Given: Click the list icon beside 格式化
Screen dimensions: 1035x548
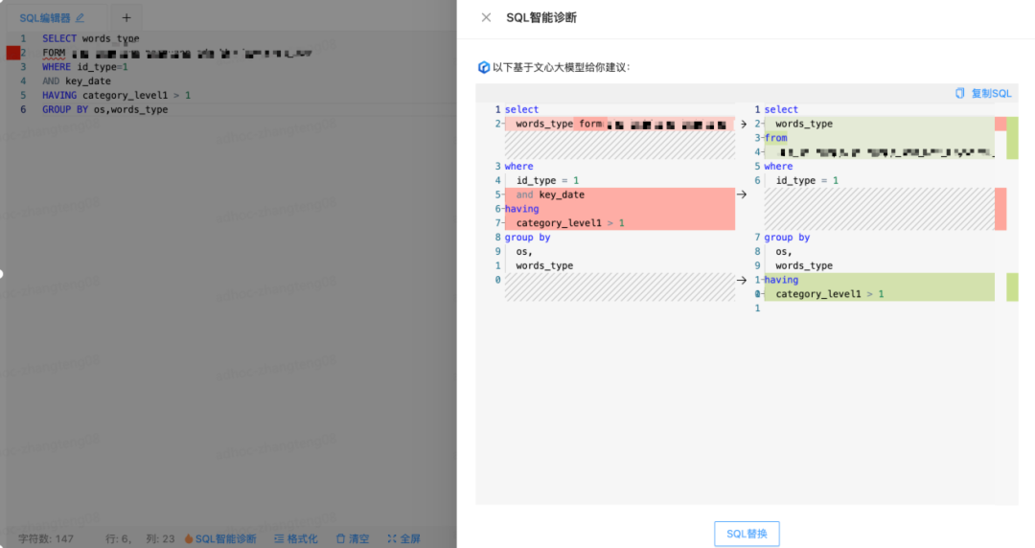Looking at the screenshot, I should 279,538.
